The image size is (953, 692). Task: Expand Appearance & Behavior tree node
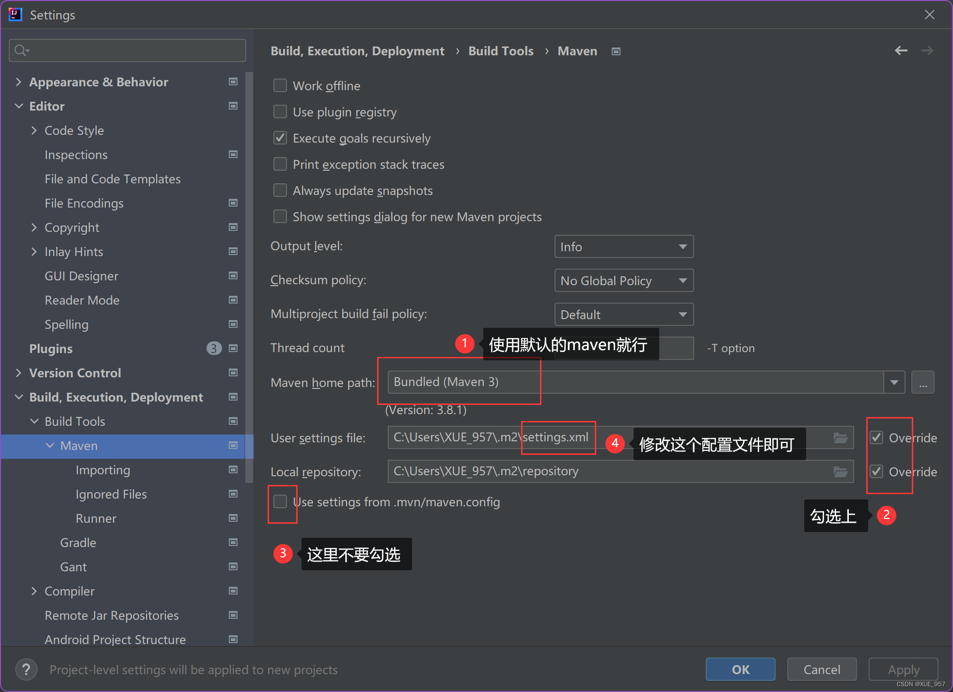tap(18, 81)
